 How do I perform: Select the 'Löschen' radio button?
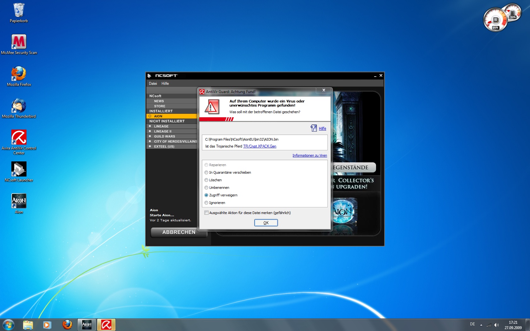click(206, 180)
